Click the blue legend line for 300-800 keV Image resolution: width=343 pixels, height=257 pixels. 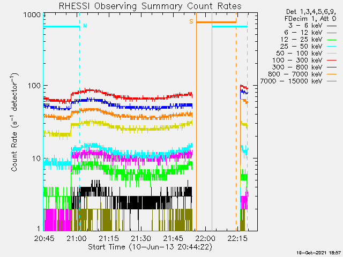pyautogui.click(x=332, y=68)
